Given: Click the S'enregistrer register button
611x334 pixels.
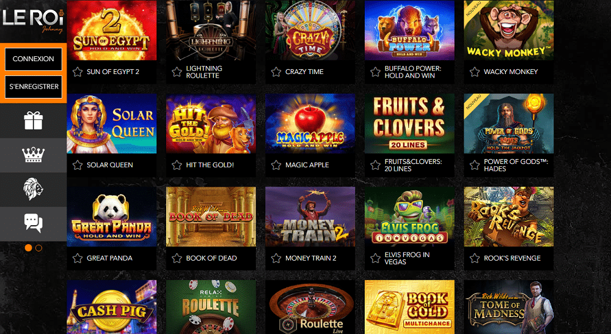Looking at the screenshot, I should (x=34, y=87).
